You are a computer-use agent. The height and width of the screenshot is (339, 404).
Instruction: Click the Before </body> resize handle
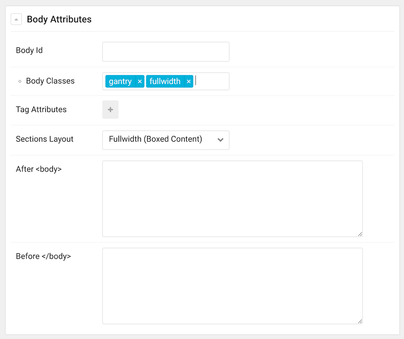pos(360,322)
